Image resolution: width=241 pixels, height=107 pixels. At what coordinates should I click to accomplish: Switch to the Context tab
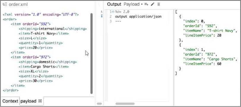[x=10, y=101]
